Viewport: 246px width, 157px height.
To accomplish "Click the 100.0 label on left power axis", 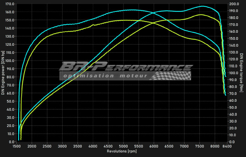I will pos(9,61).
